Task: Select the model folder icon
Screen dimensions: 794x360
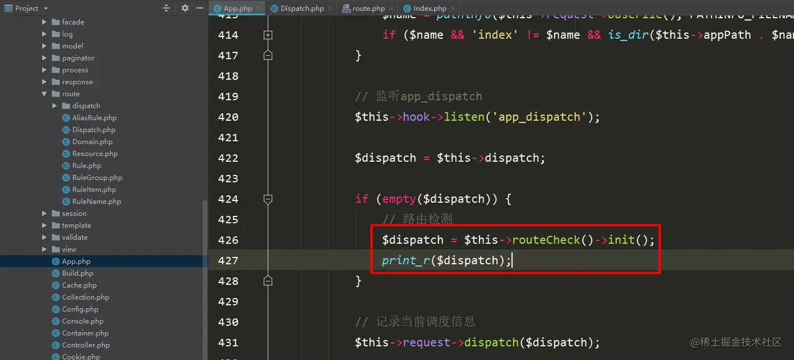Action: [56, 46]
